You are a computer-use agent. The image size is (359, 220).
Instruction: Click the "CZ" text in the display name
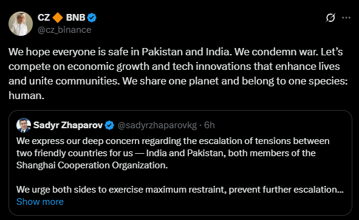tap(44, 18)
